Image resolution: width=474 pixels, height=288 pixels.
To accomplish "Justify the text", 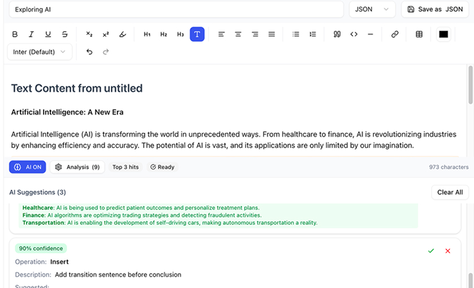I will tap(272, 34).
